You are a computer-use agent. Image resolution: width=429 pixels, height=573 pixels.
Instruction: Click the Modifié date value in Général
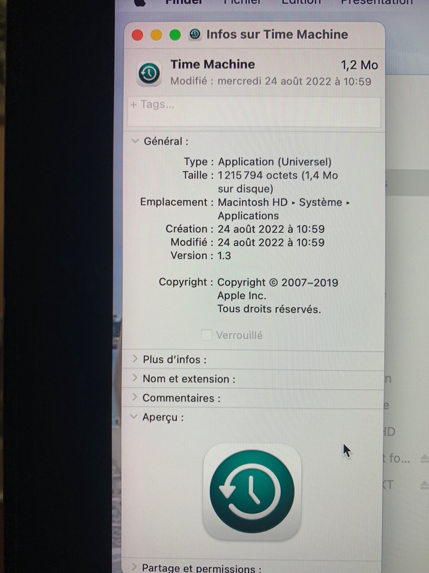coord(271,242)
